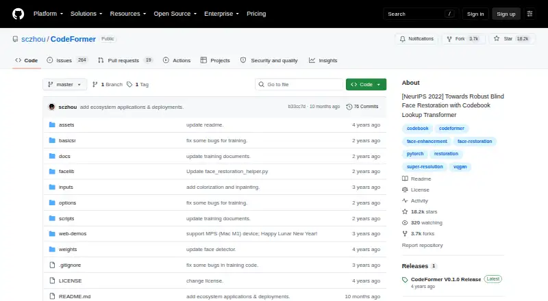Open the Insights tab
This screenshot has height=301, width=548.
point(323,60)
